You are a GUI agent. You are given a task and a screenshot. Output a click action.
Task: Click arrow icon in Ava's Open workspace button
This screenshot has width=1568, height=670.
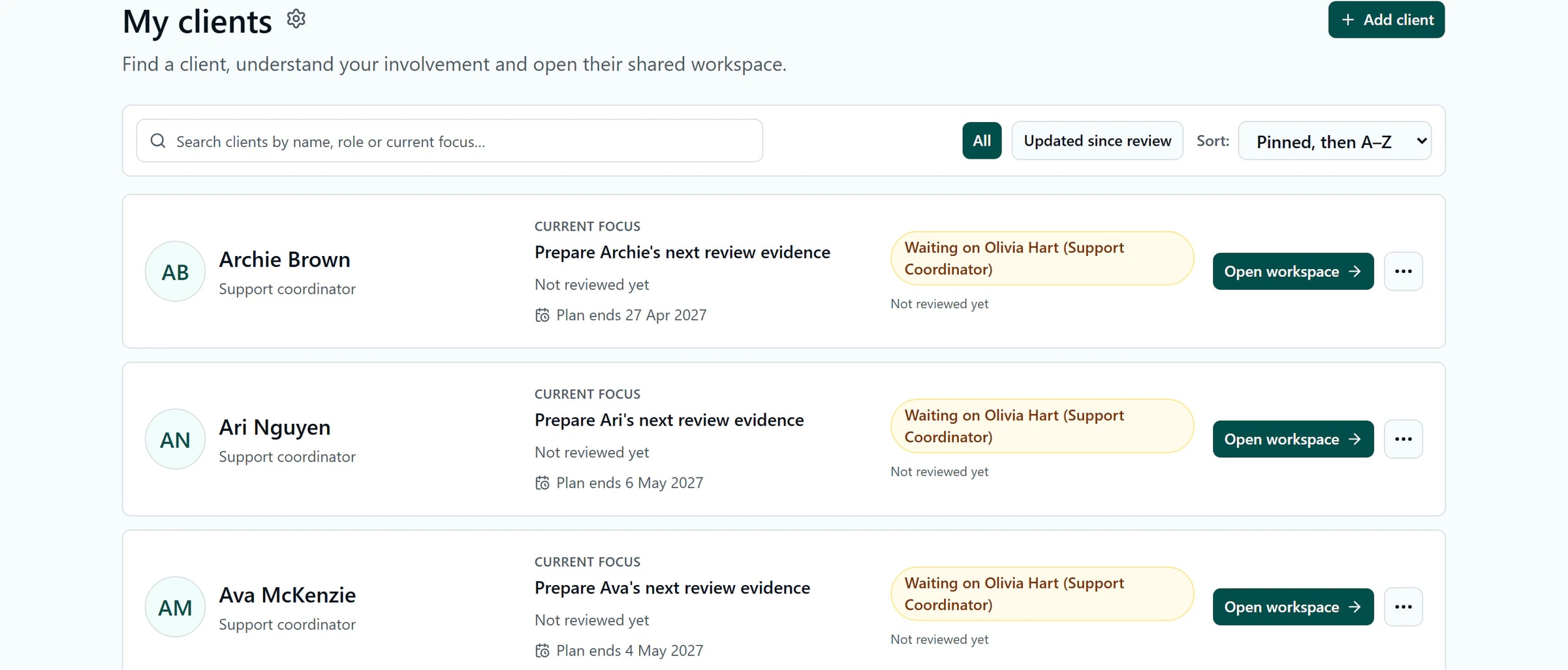(x=1355, y=607)
